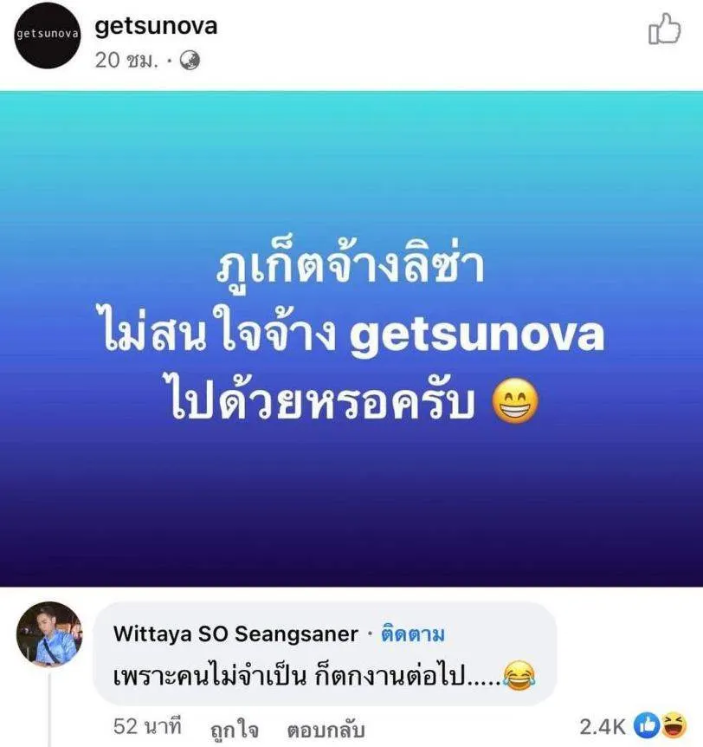Open the 52 นาที comment timestamp

[x=147, y=726]
